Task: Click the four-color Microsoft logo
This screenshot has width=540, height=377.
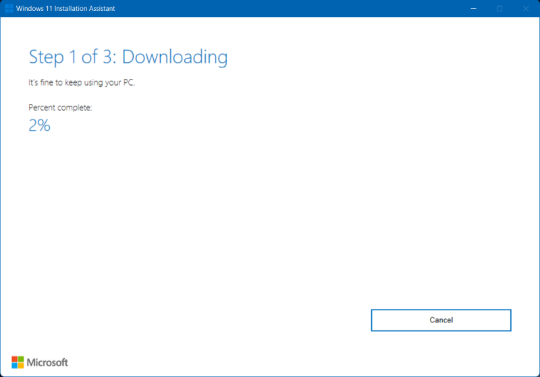Action: (x=18, y=362)
